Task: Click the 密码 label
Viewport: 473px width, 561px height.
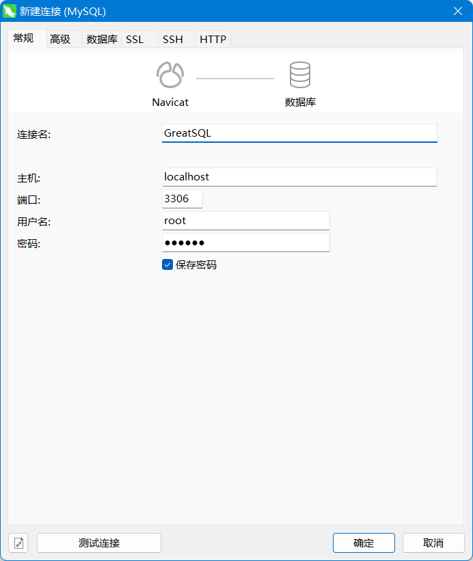Action: click(29, 244)
